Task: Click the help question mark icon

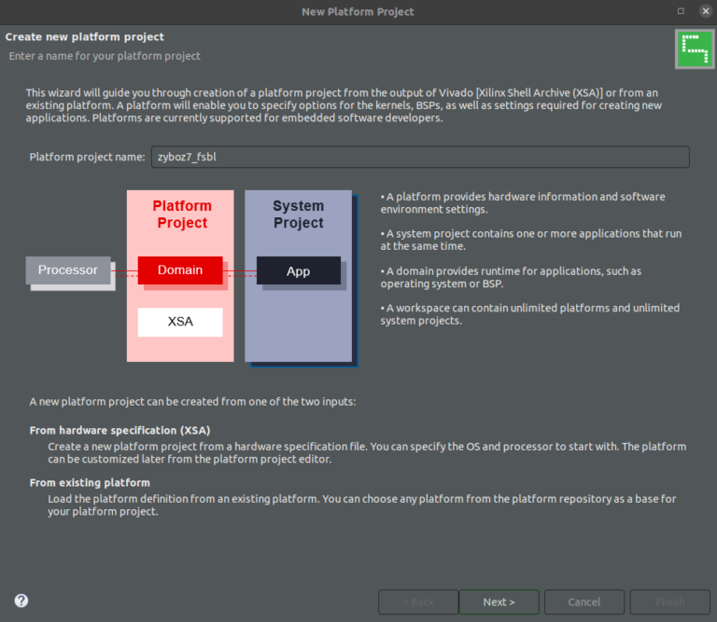Action: click(x=21, y=601)
